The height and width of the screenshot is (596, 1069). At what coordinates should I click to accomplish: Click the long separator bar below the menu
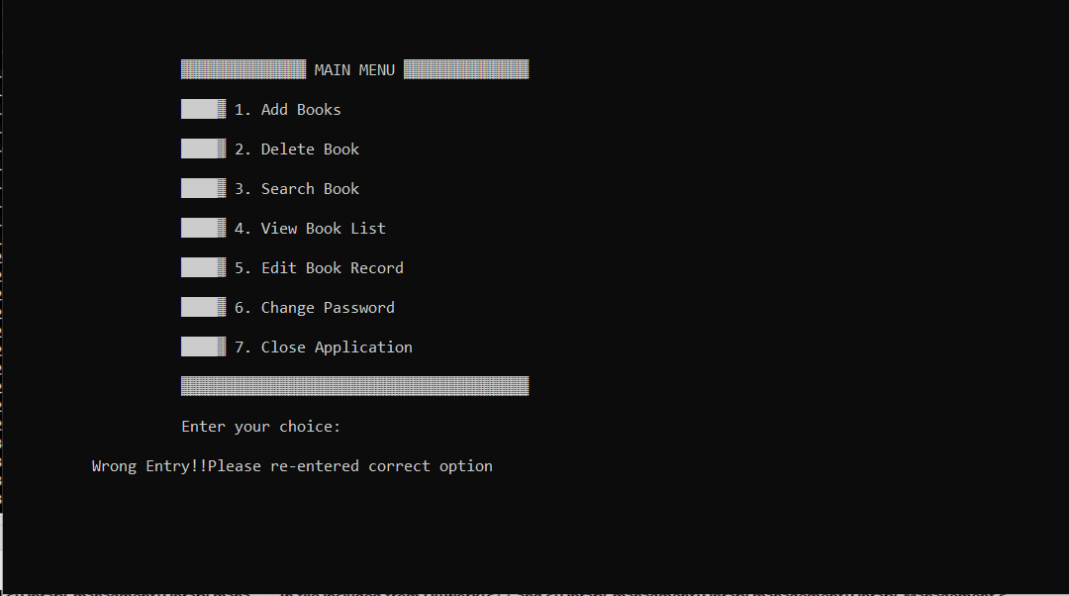click(x=353, y=385)
